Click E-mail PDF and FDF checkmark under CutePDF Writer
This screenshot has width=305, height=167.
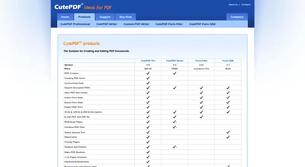[x=175, y=117]
